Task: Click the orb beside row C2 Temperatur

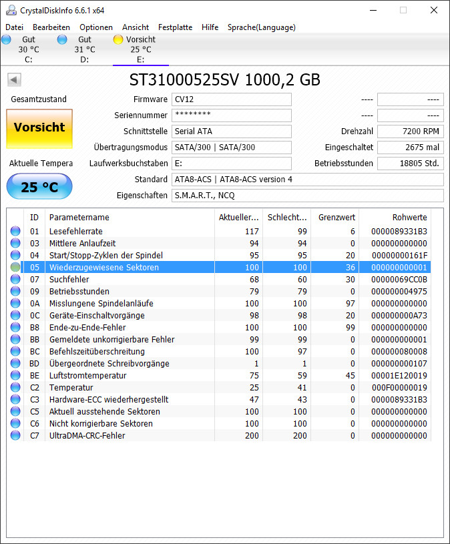Action: coord(15,388)
